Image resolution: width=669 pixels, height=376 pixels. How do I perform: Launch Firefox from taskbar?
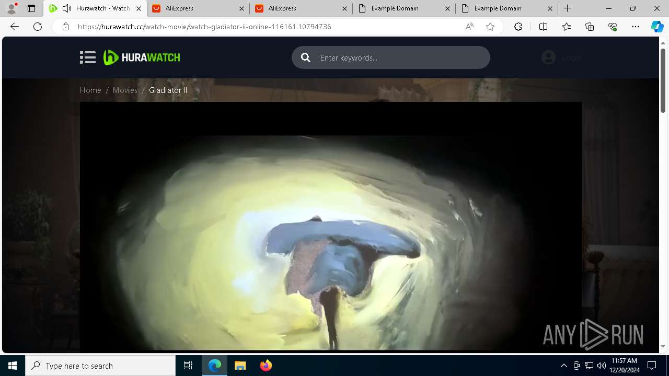point(266,366)
